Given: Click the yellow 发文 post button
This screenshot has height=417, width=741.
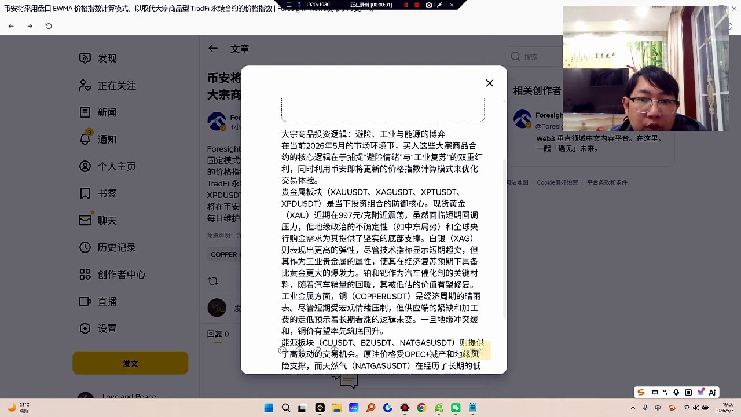Looking at the screenshot, I should (x=130, y=363).
